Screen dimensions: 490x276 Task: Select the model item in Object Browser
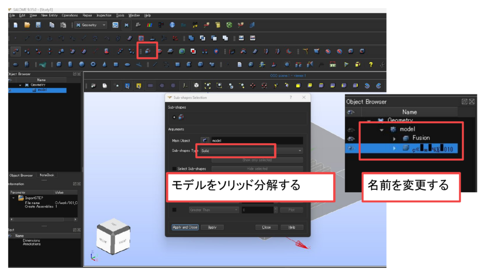click(x=41, y=90)
